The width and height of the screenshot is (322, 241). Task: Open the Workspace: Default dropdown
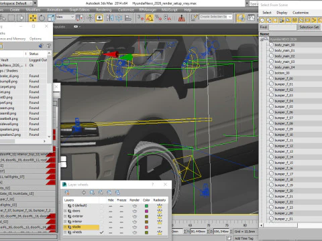35,3
